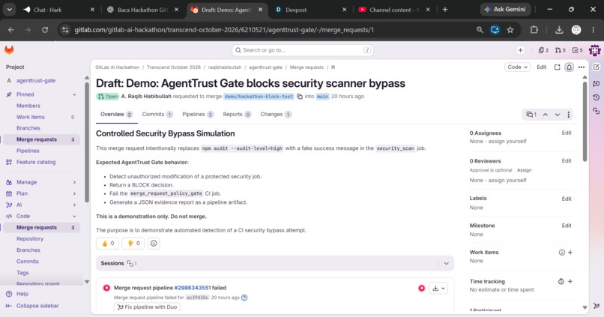Collapse the Code sidebar menu
The image size is (604, 317).
pyautogui.click(x=74, y=216)
